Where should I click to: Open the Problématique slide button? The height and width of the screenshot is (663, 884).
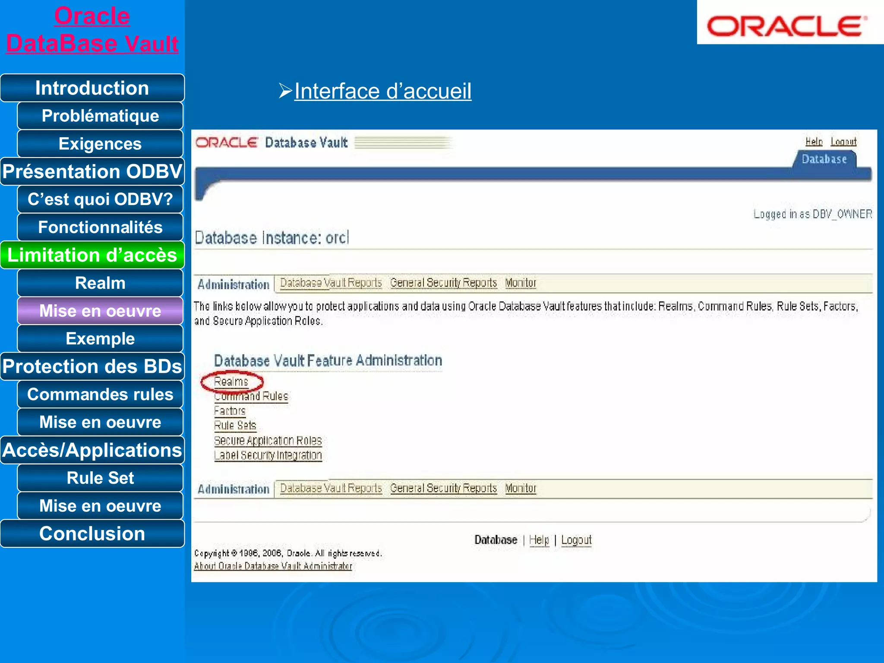[x=100, y=116]
